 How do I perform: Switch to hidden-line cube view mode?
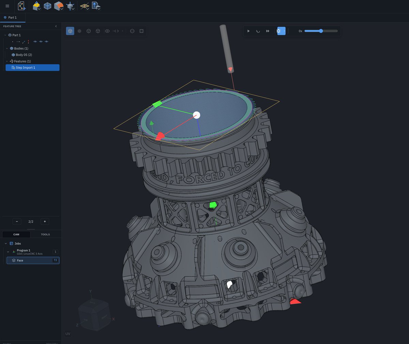click(98, 31)
